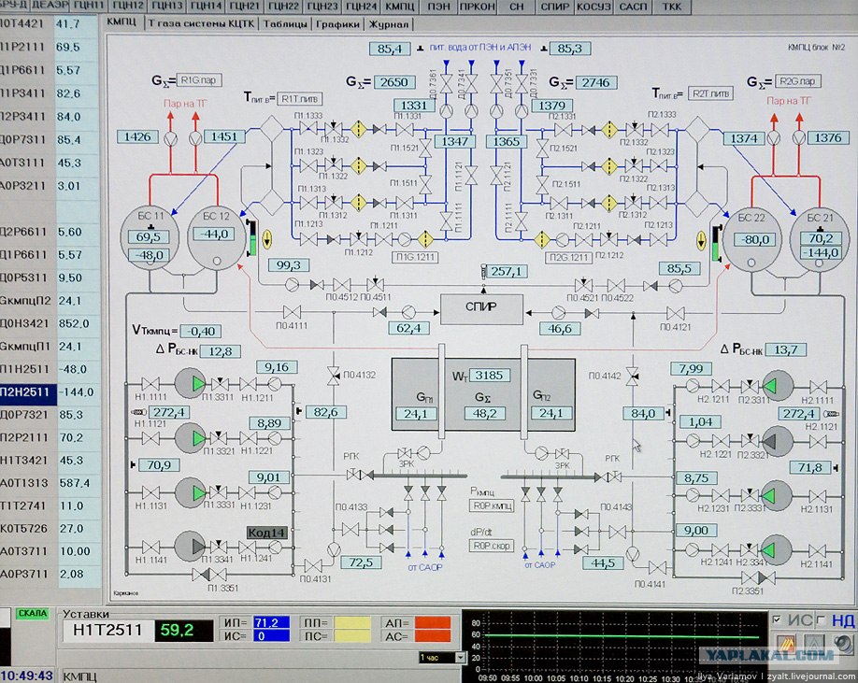The width and height of the screenshot is (858, 683).
Task: Click the gray pump icon near Н2.1121
Action: pos(778,441)
